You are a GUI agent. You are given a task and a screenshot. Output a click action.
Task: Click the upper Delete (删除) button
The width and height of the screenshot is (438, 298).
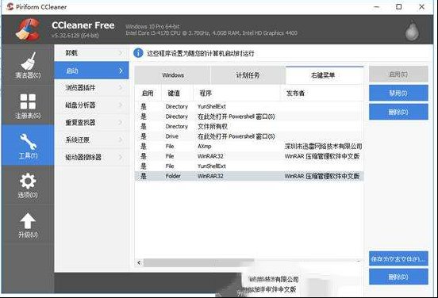[x=398, y=112]
